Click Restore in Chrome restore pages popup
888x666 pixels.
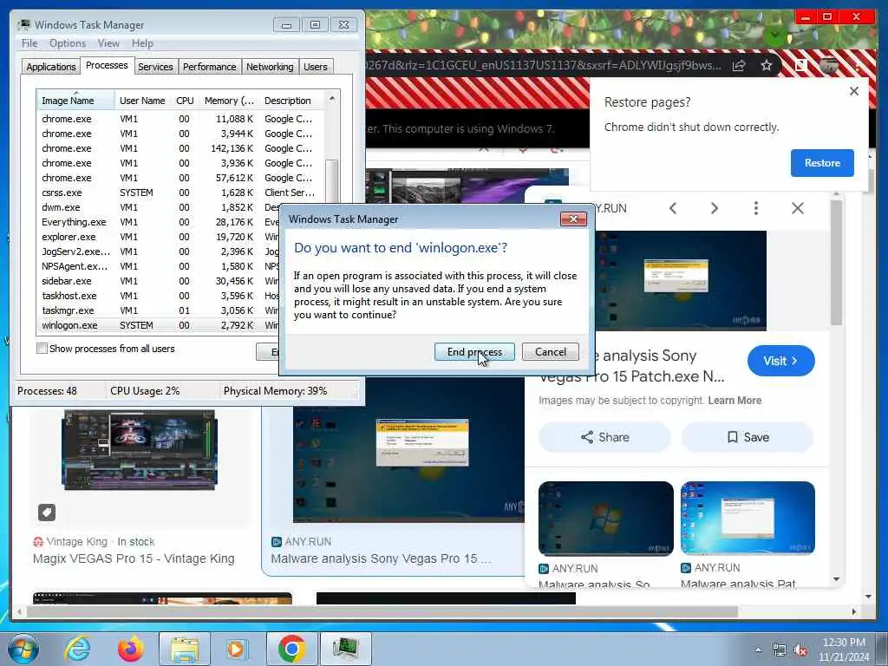pos(822,163)
